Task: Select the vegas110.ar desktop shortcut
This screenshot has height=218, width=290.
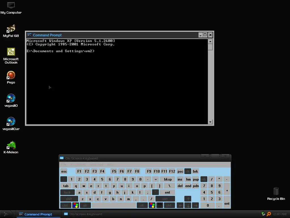Action: [11, 124]
